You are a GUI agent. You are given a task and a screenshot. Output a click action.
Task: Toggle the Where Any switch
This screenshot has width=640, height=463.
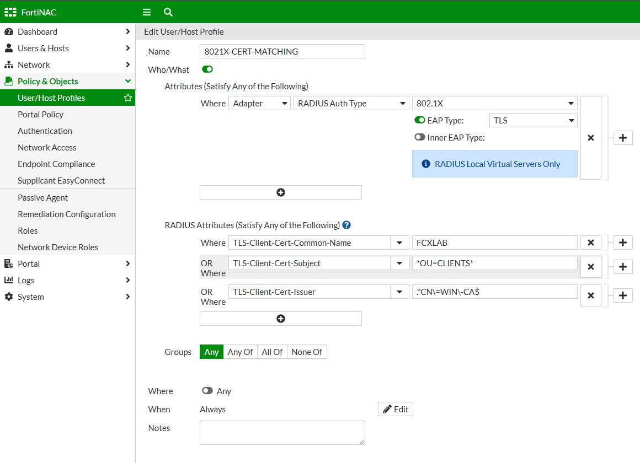(207, 390)
